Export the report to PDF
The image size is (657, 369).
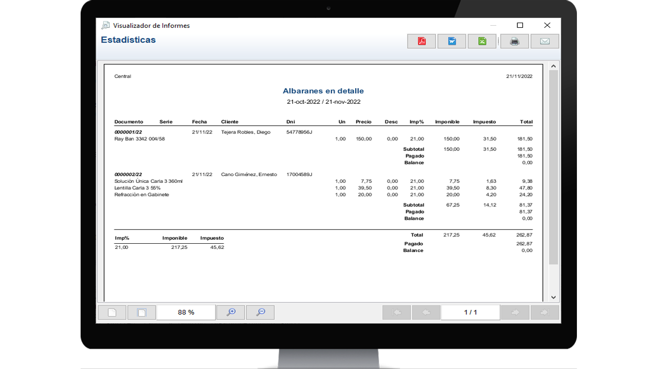click(421, 42)
